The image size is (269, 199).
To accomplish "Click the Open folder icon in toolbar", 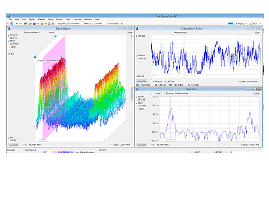I will coord(8,24).
